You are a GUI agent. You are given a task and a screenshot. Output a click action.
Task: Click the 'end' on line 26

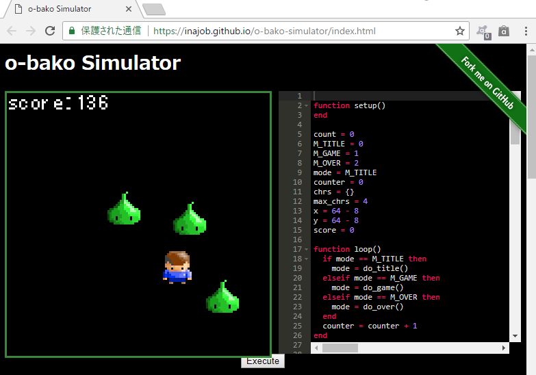point(320,335)
